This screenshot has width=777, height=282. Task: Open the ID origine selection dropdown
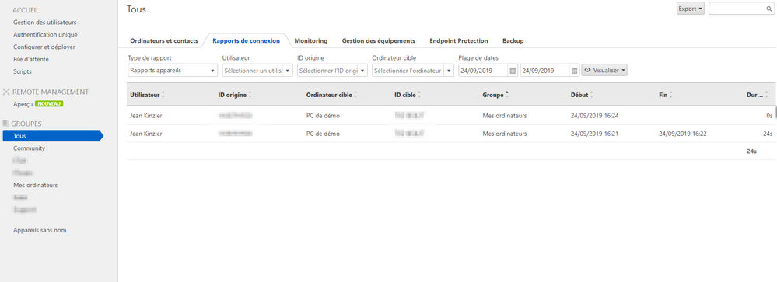333,71
